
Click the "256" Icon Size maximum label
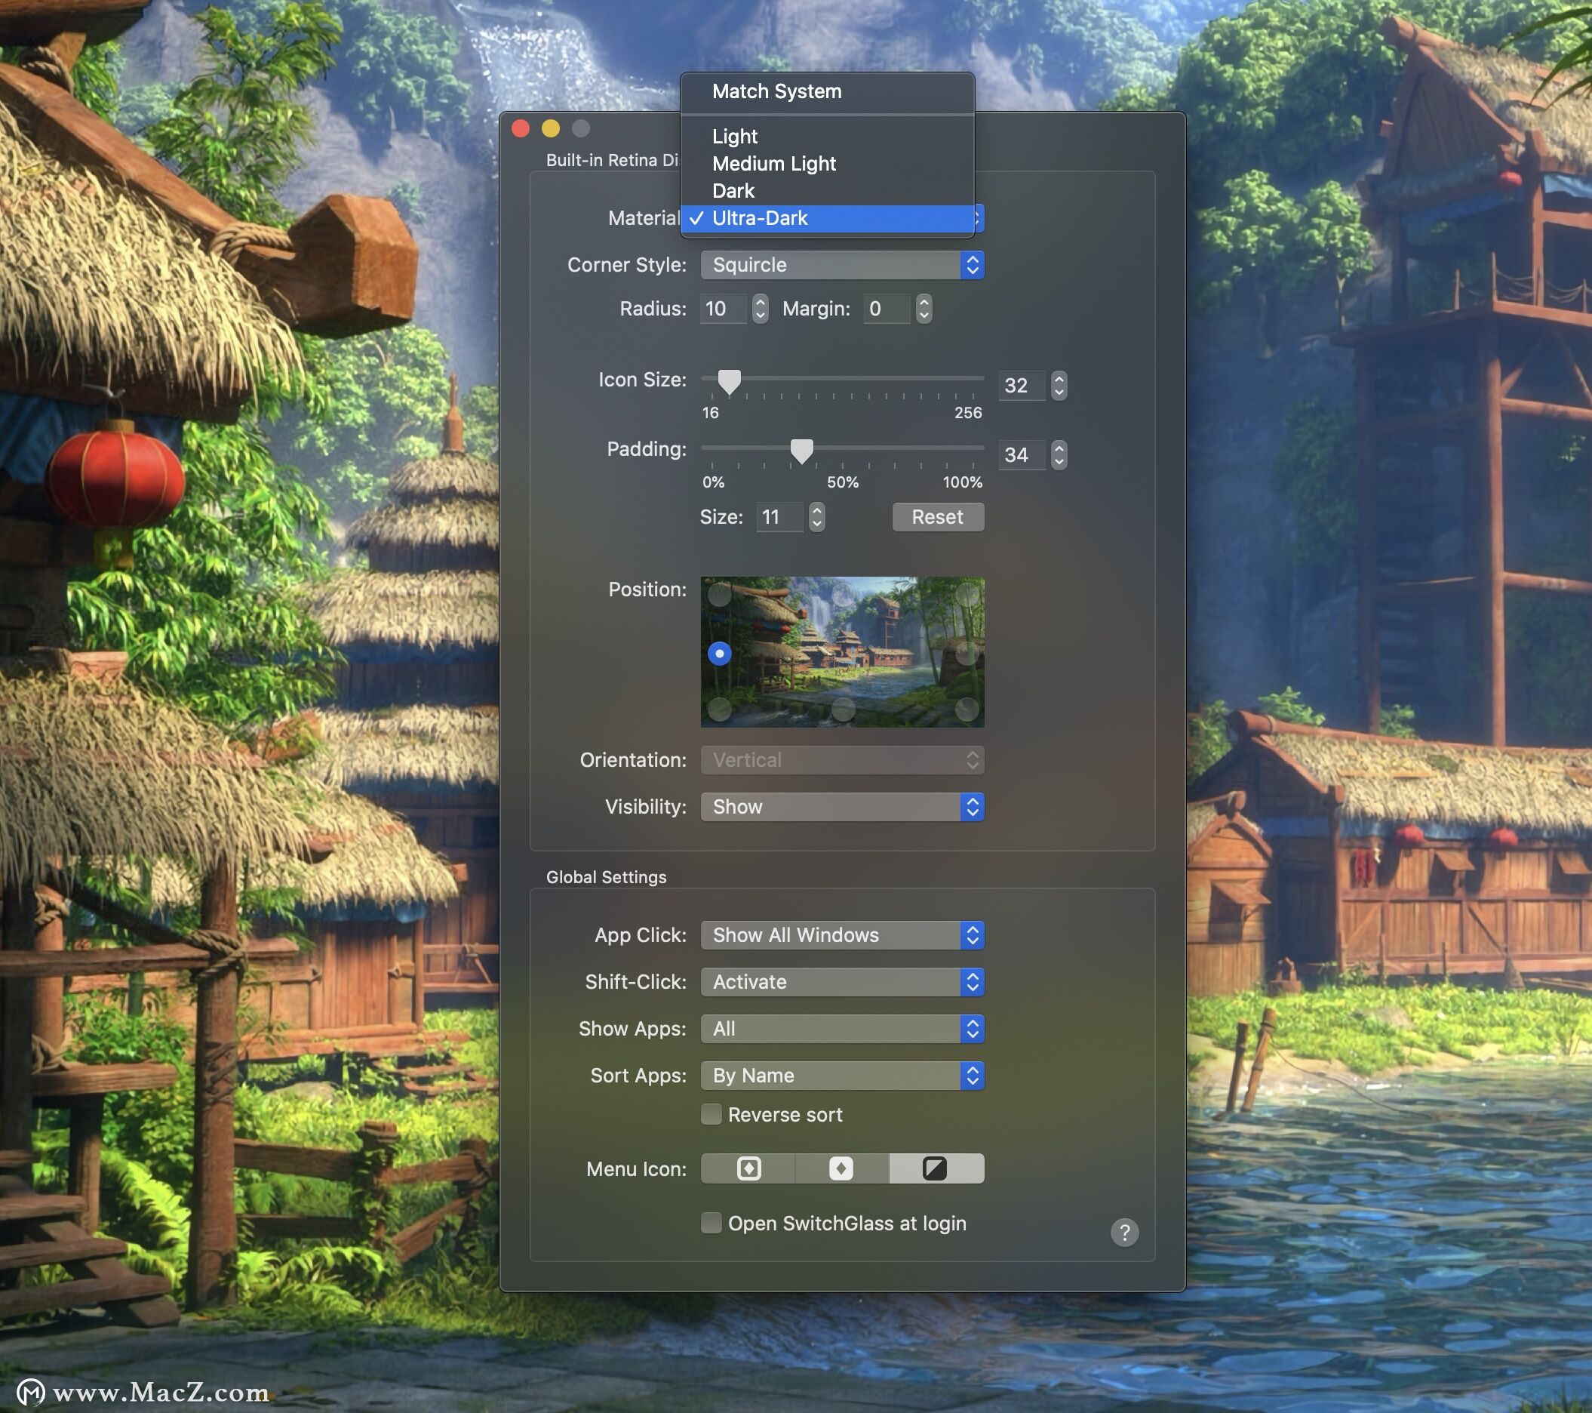tap(968, 412)
